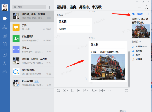This screenshot has height=112, width=152.
Task: Open group members more options ellipsis
Action: click(x=148, y=41)
